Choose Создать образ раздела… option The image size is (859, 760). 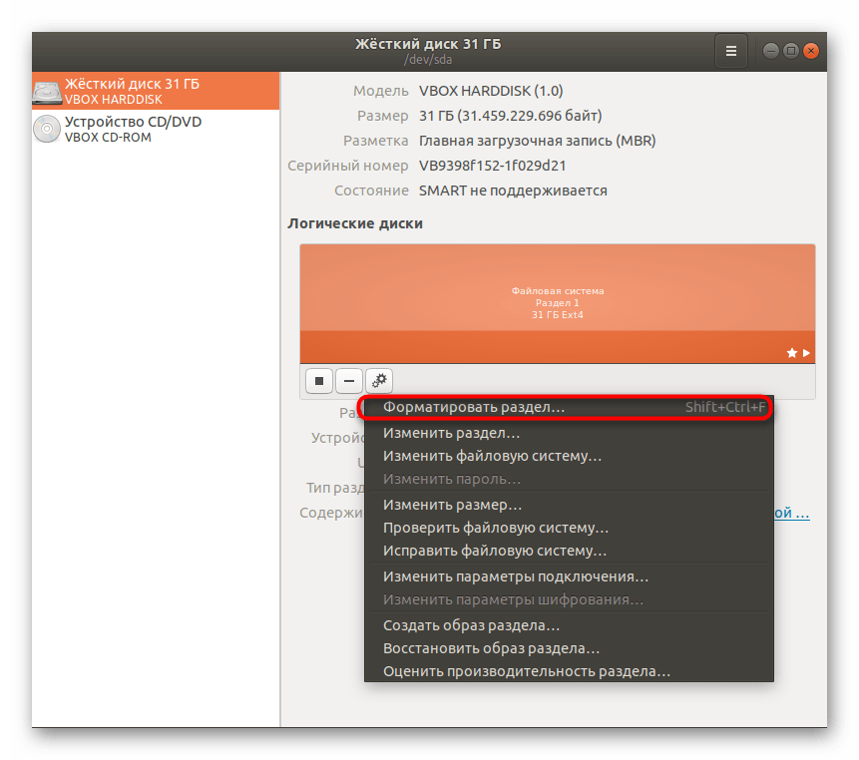pyautogui.click(x=471, y=625)
